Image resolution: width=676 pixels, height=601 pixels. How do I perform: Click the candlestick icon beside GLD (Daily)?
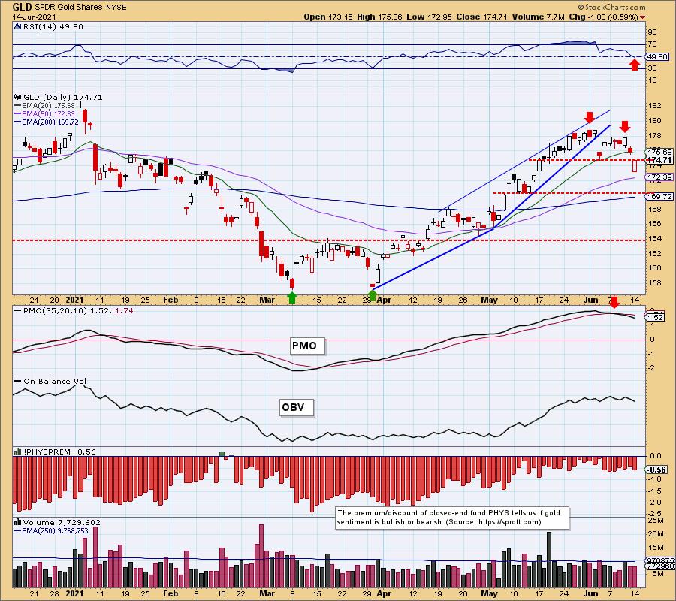click(17, 98)
